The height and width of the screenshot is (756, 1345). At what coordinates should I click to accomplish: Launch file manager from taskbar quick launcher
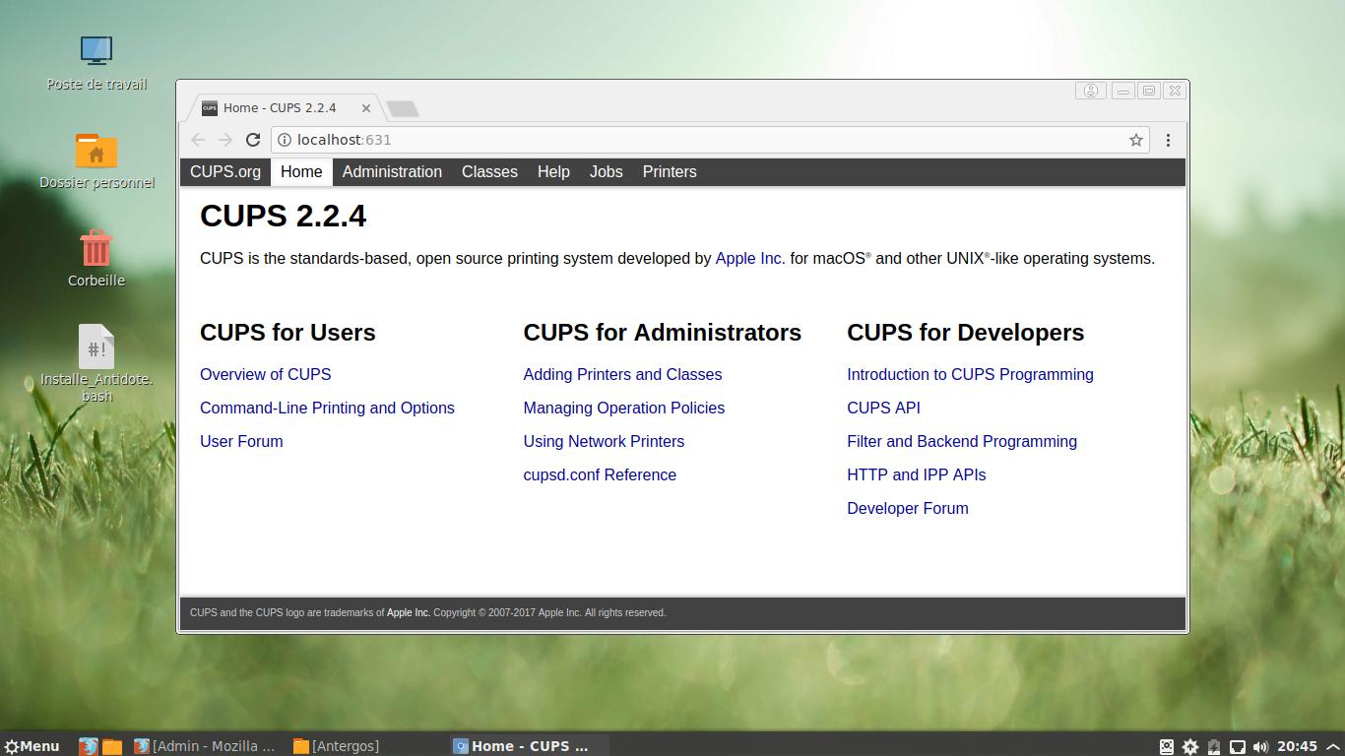tap(112, 746)
